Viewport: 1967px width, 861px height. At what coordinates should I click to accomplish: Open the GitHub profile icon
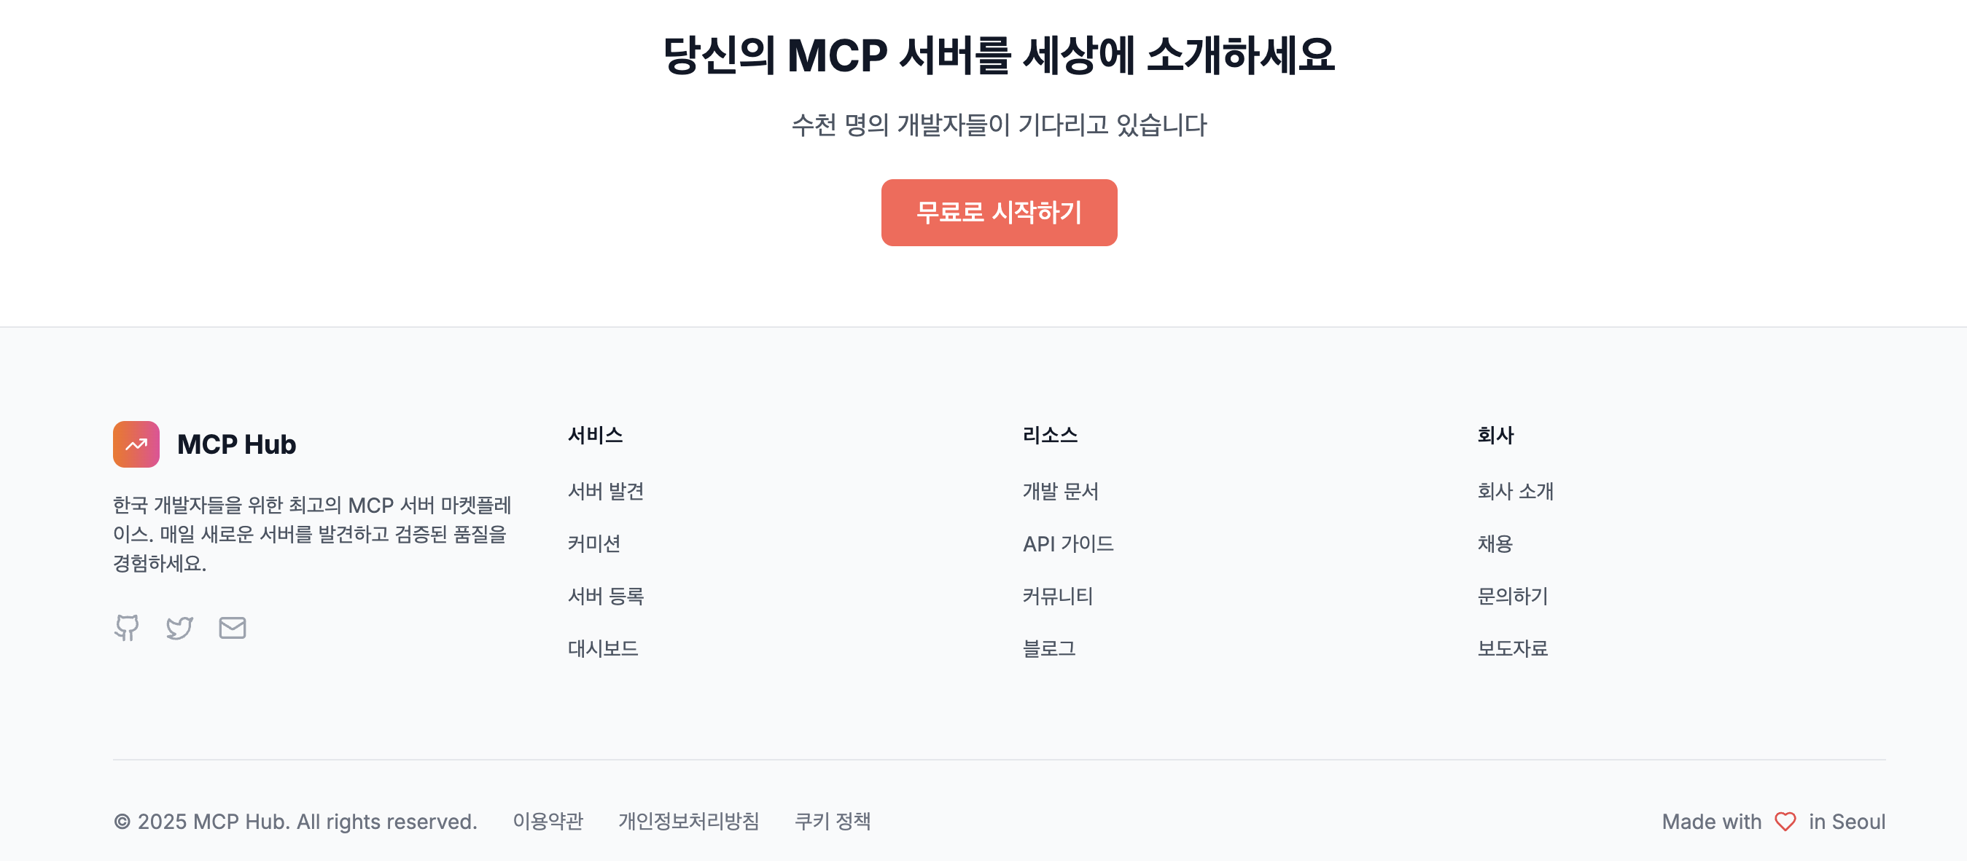point(128,628)
